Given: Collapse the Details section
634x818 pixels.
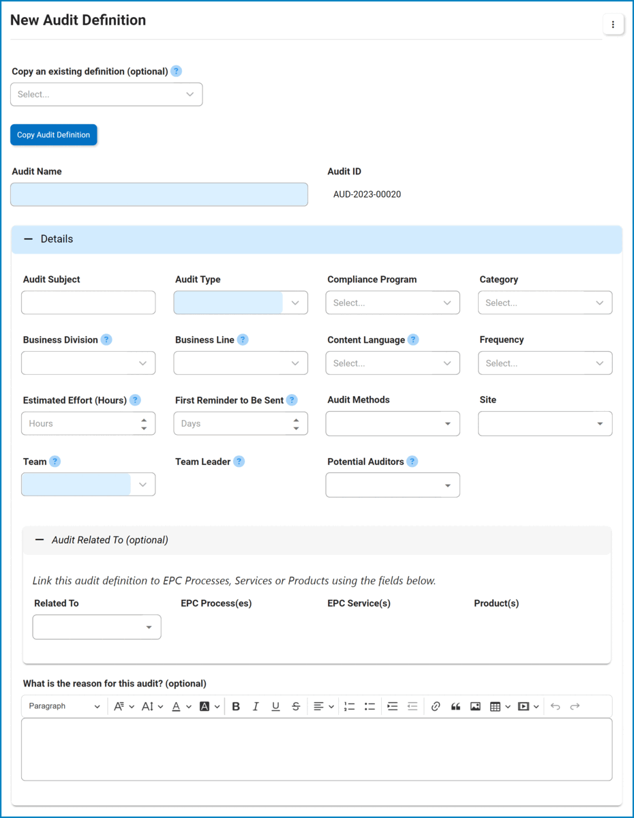Looking at the screenshot, I should point(27,239).
